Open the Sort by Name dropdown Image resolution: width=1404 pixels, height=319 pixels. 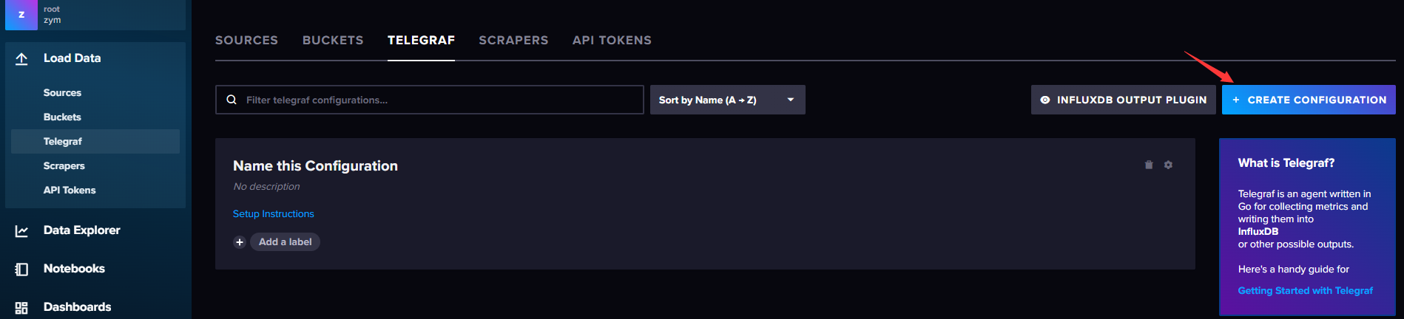pos(728,100)
